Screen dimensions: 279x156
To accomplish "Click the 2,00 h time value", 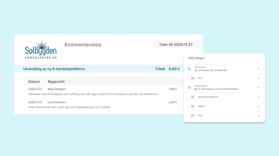I will tap(173, 102).
